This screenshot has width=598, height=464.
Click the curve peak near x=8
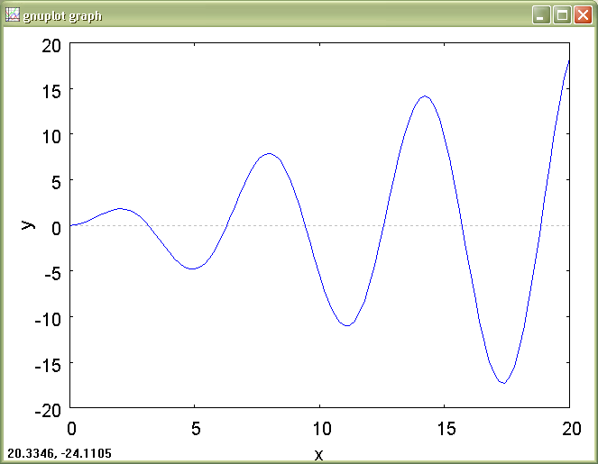270,153
